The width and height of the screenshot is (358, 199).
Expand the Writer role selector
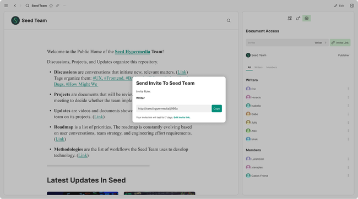coord(321,43)
